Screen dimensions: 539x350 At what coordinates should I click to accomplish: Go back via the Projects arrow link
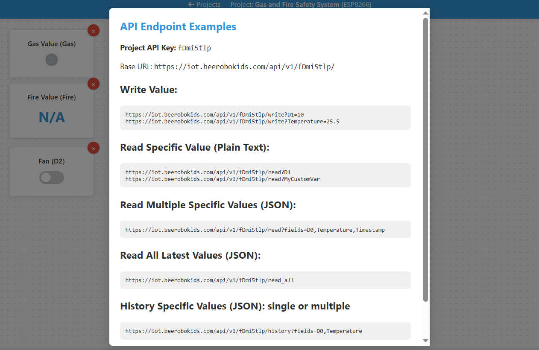pos(205,5)
